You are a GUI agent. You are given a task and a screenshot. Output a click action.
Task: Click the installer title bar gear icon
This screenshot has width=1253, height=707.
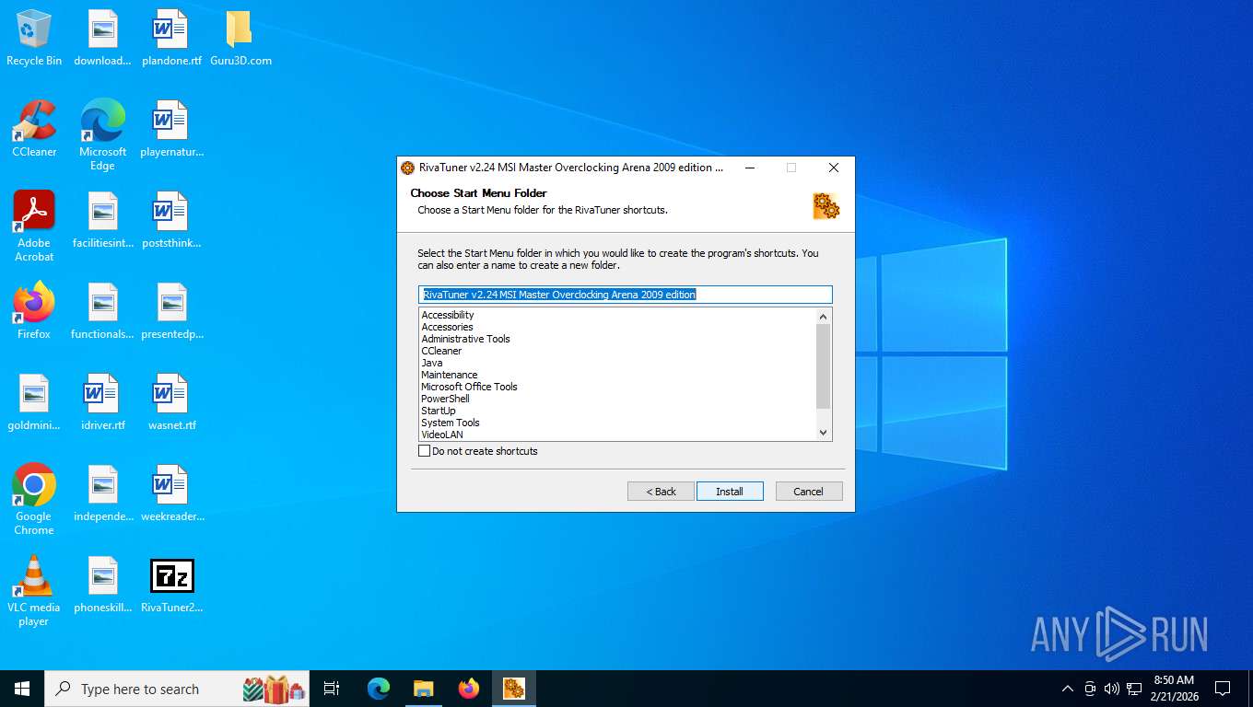click(408, 168)
